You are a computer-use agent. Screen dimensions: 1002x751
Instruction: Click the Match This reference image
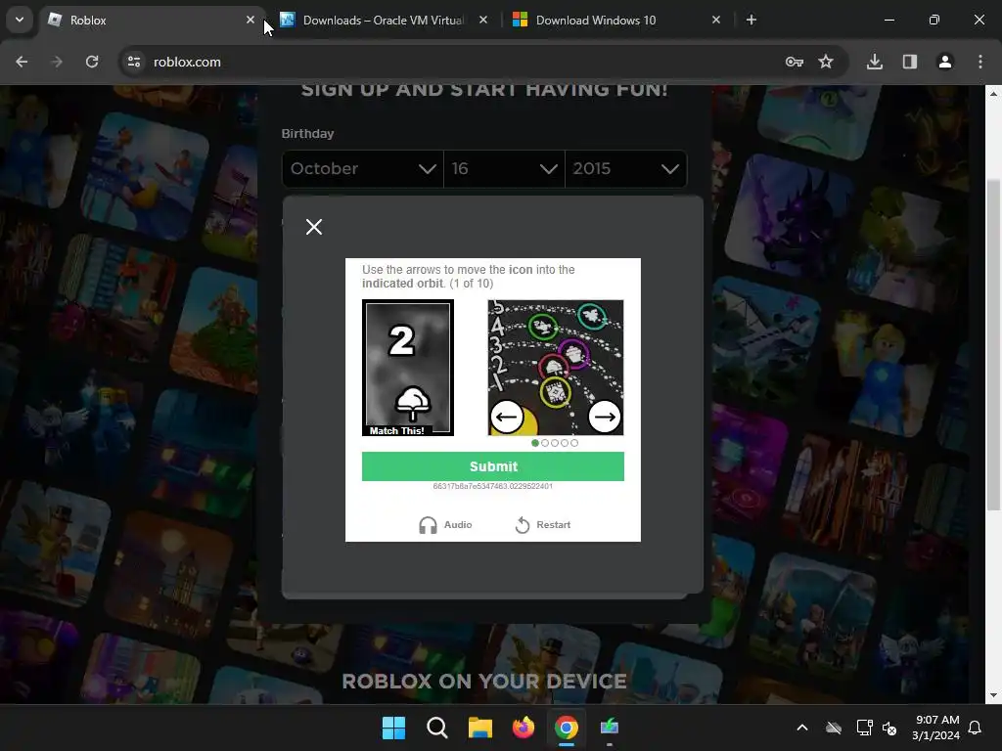(408, 368)
